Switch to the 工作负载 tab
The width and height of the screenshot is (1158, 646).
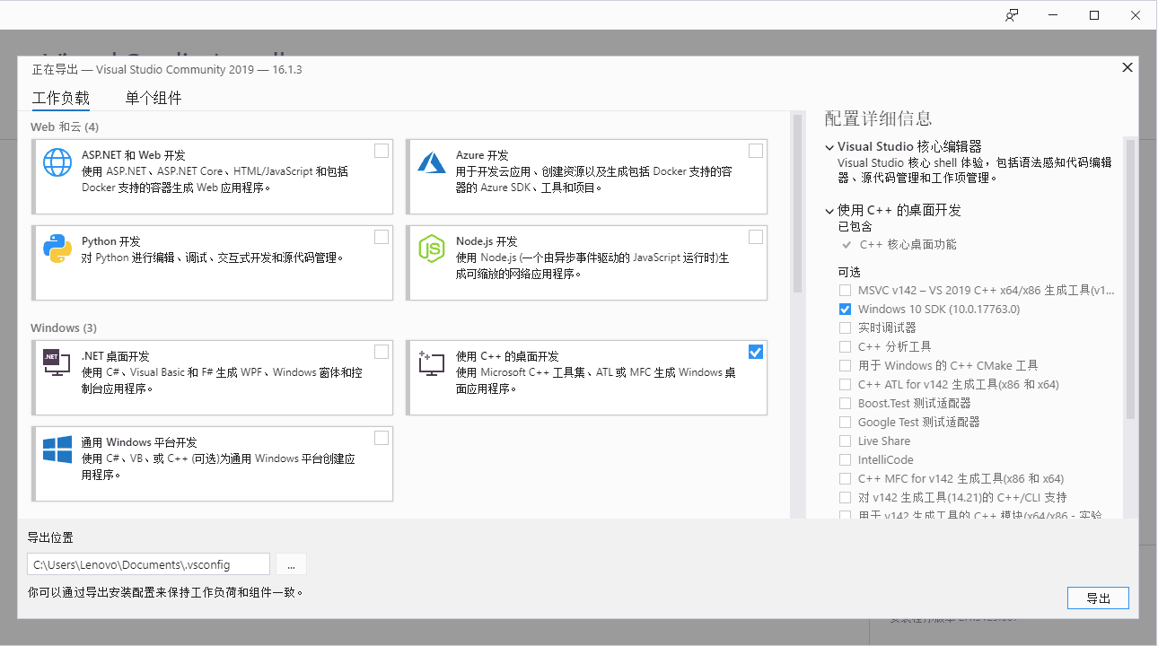coord(61,98)
